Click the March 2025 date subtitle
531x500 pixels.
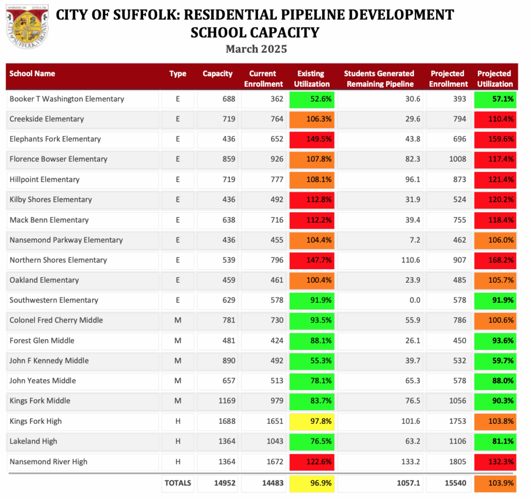click(x=256, y=49)
